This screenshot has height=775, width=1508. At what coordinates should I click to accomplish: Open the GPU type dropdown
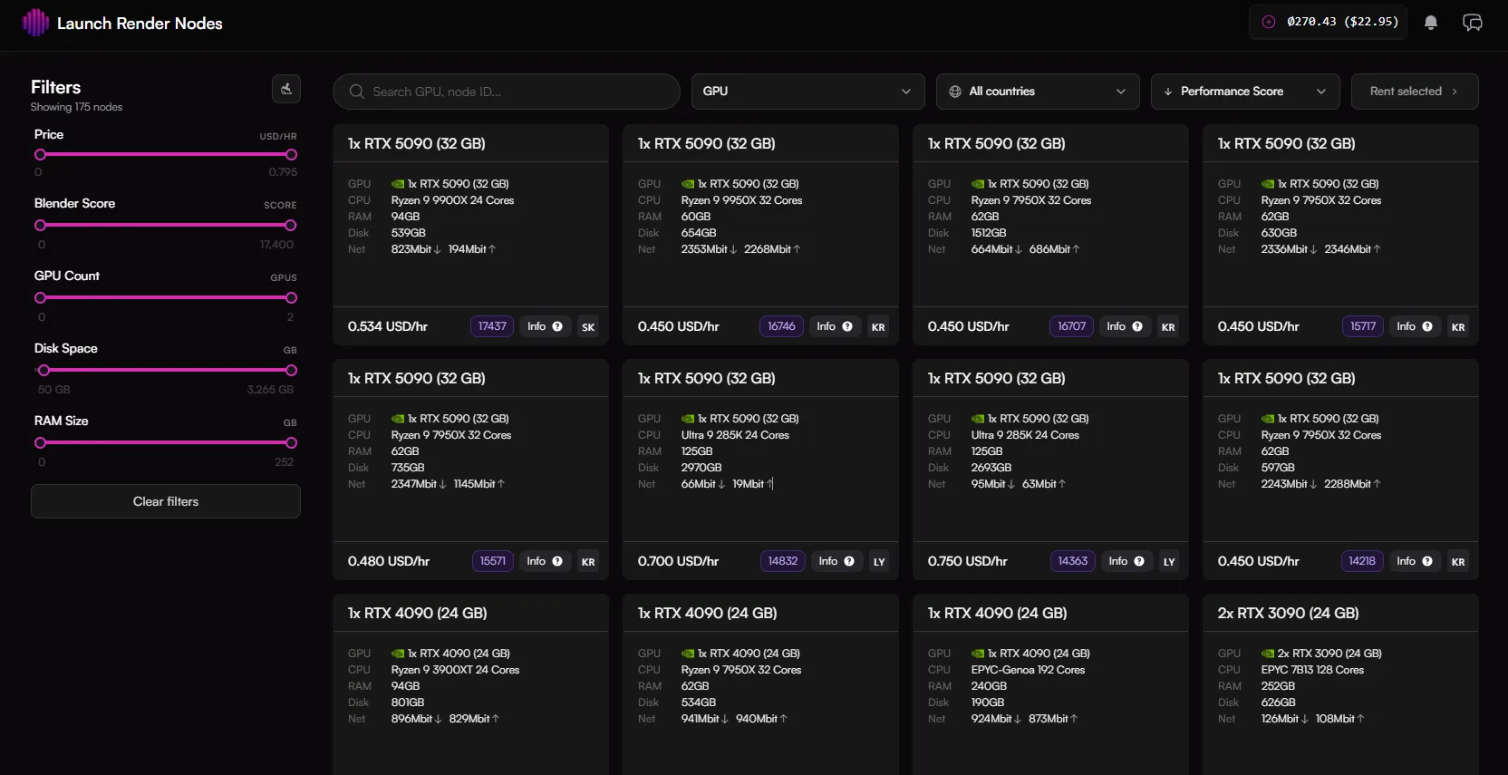pos(807,92)
